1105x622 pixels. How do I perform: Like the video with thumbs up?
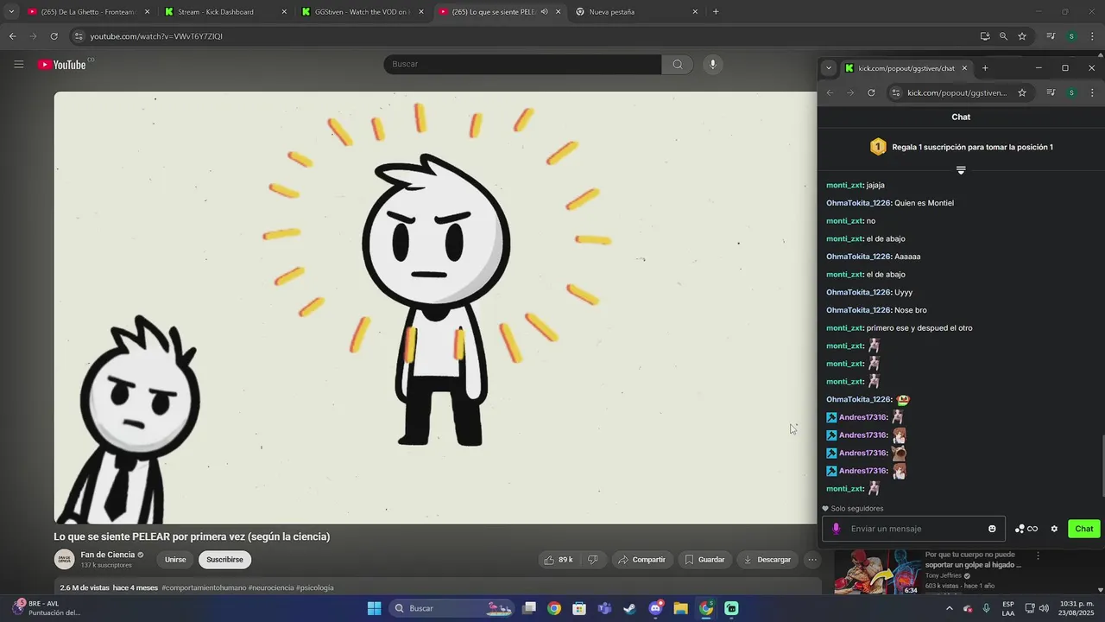click(558, 560)
